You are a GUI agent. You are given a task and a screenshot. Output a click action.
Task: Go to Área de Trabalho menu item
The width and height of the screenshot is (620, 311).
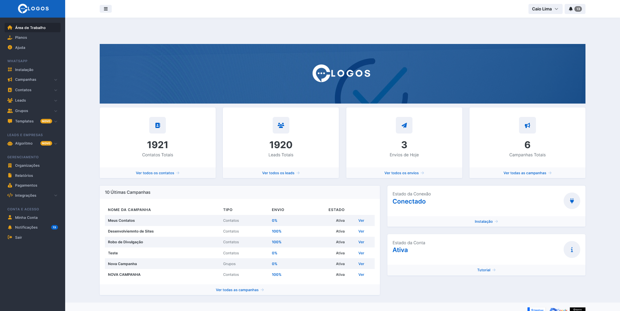(x=33, y=28)
